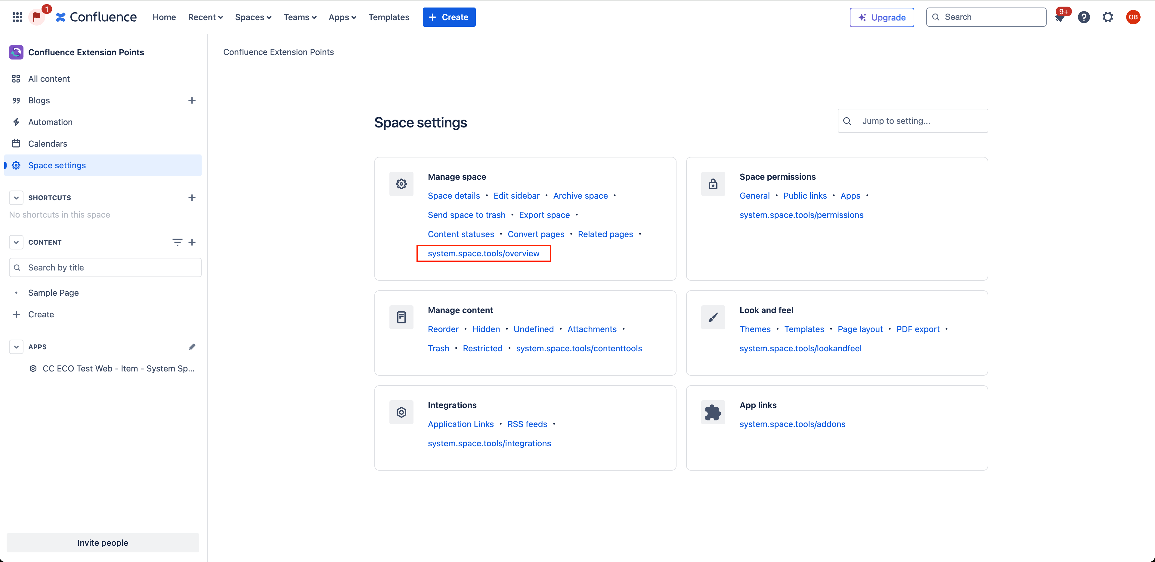Collapse the APPS section
Viewport: 1155px width, 562px height.
(16, 347)
